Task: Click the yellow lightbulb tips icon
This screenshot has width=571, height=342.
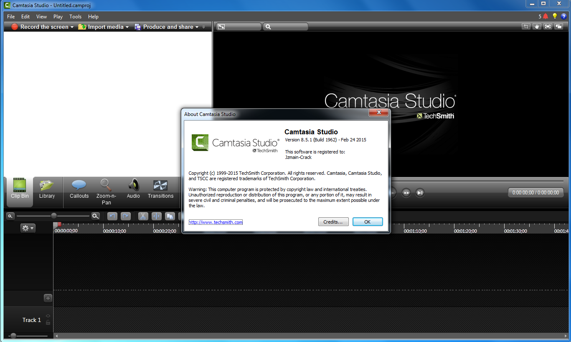Action: tap(555, 16)
